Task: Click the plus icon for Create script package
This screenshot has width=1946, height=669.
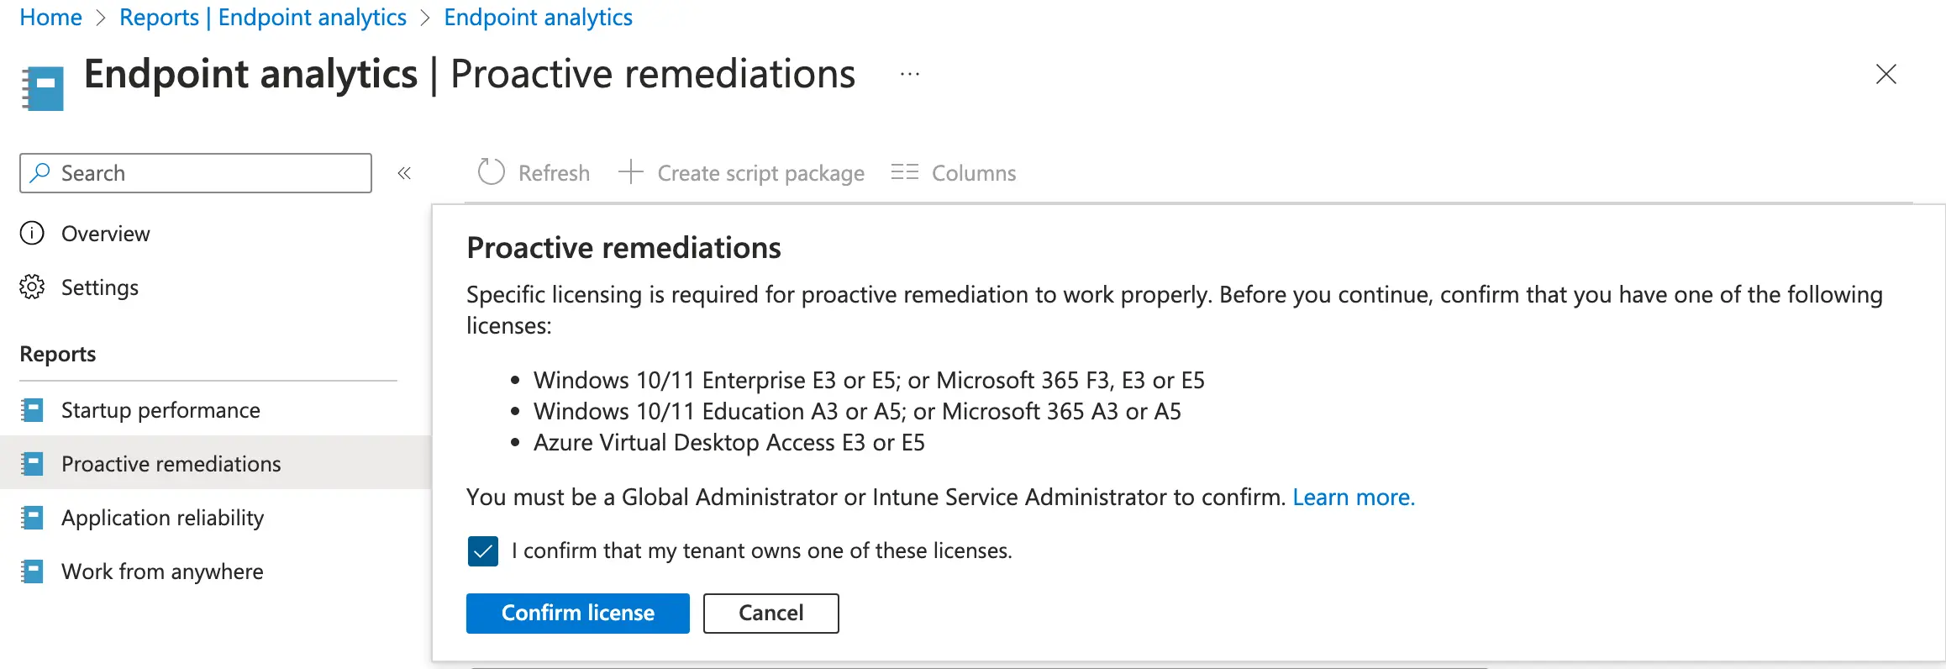Action: tap(630, 172)
